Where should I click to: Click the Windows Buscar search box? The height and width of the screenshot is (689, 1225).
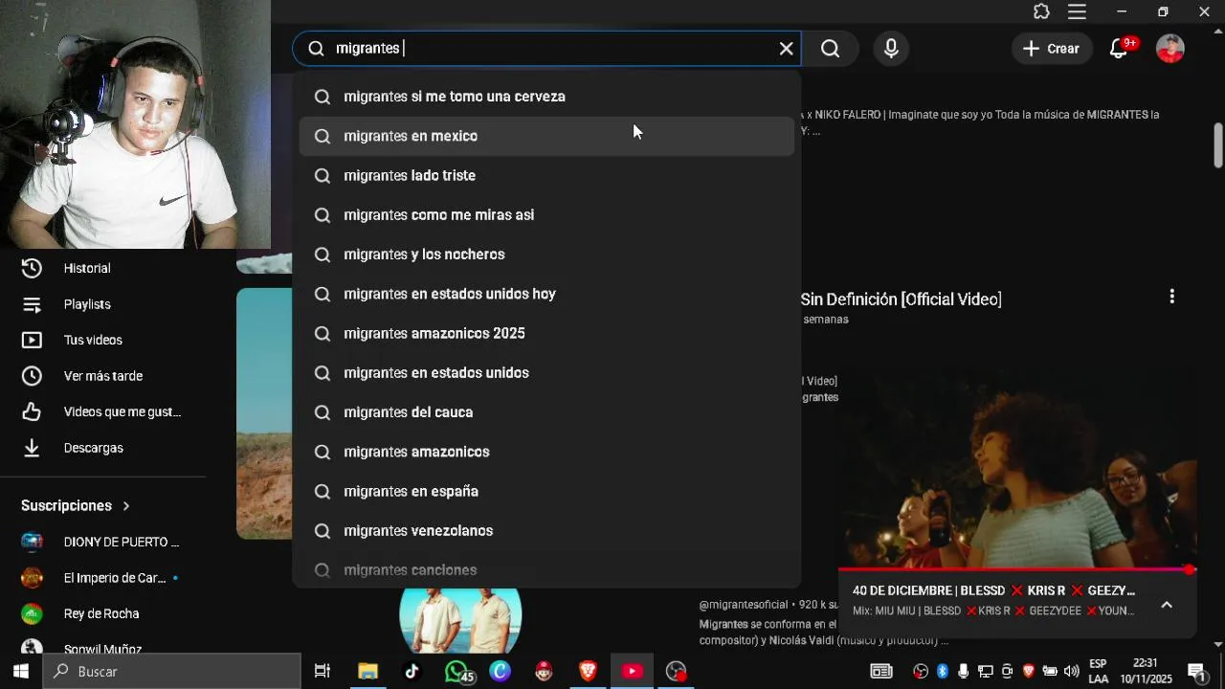[172, 671]
